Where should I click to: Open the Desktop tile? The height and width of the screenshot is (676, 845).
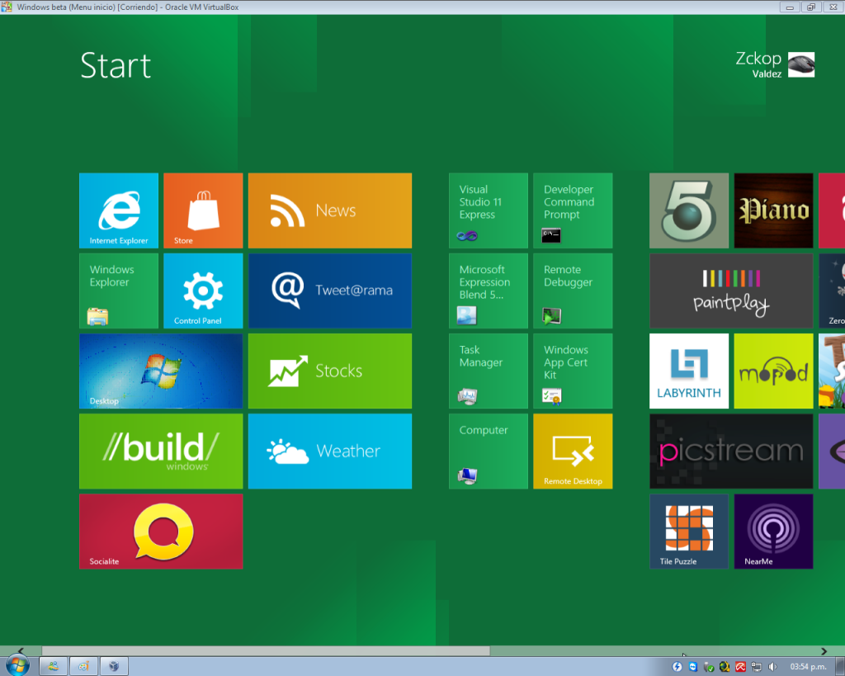click(x=161, y=371)
